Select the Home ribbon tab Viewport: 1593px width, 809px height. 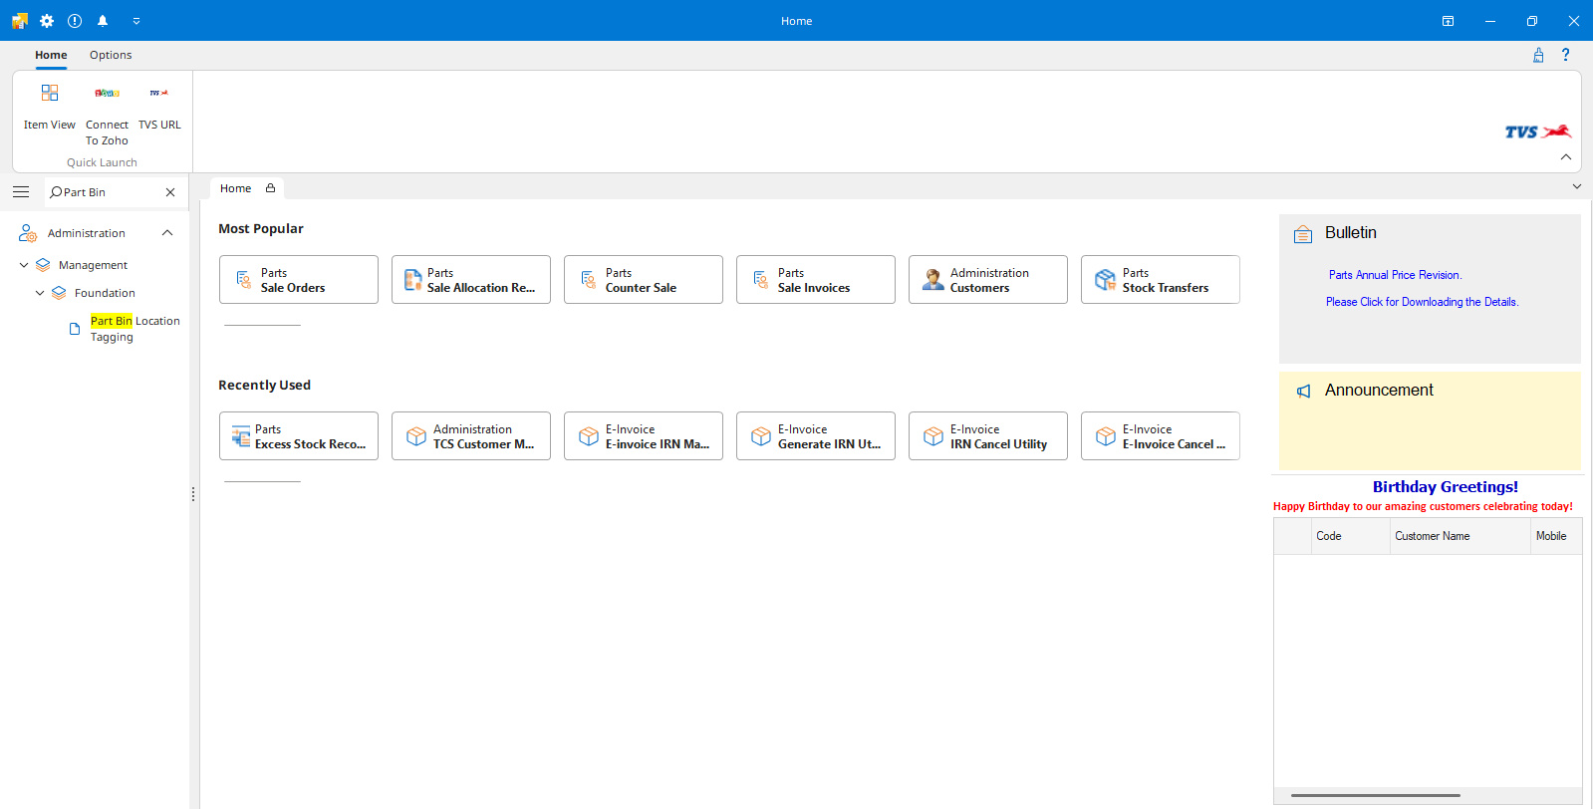point(51,55)
